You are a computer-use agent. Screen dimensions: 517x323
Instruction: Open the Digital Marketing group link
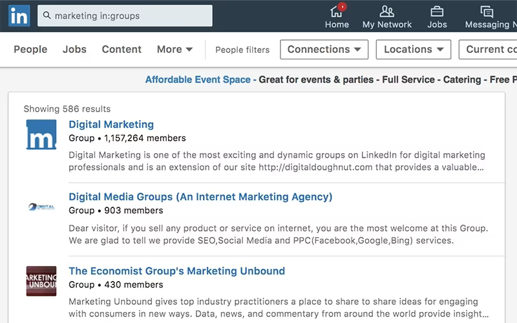click(x=111, y=124)
